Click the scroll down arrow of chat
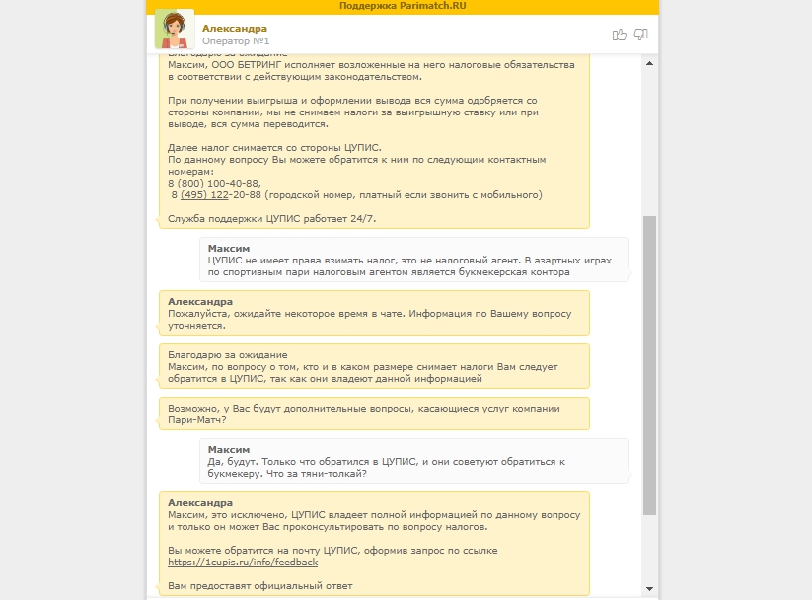 coord(649,589)
